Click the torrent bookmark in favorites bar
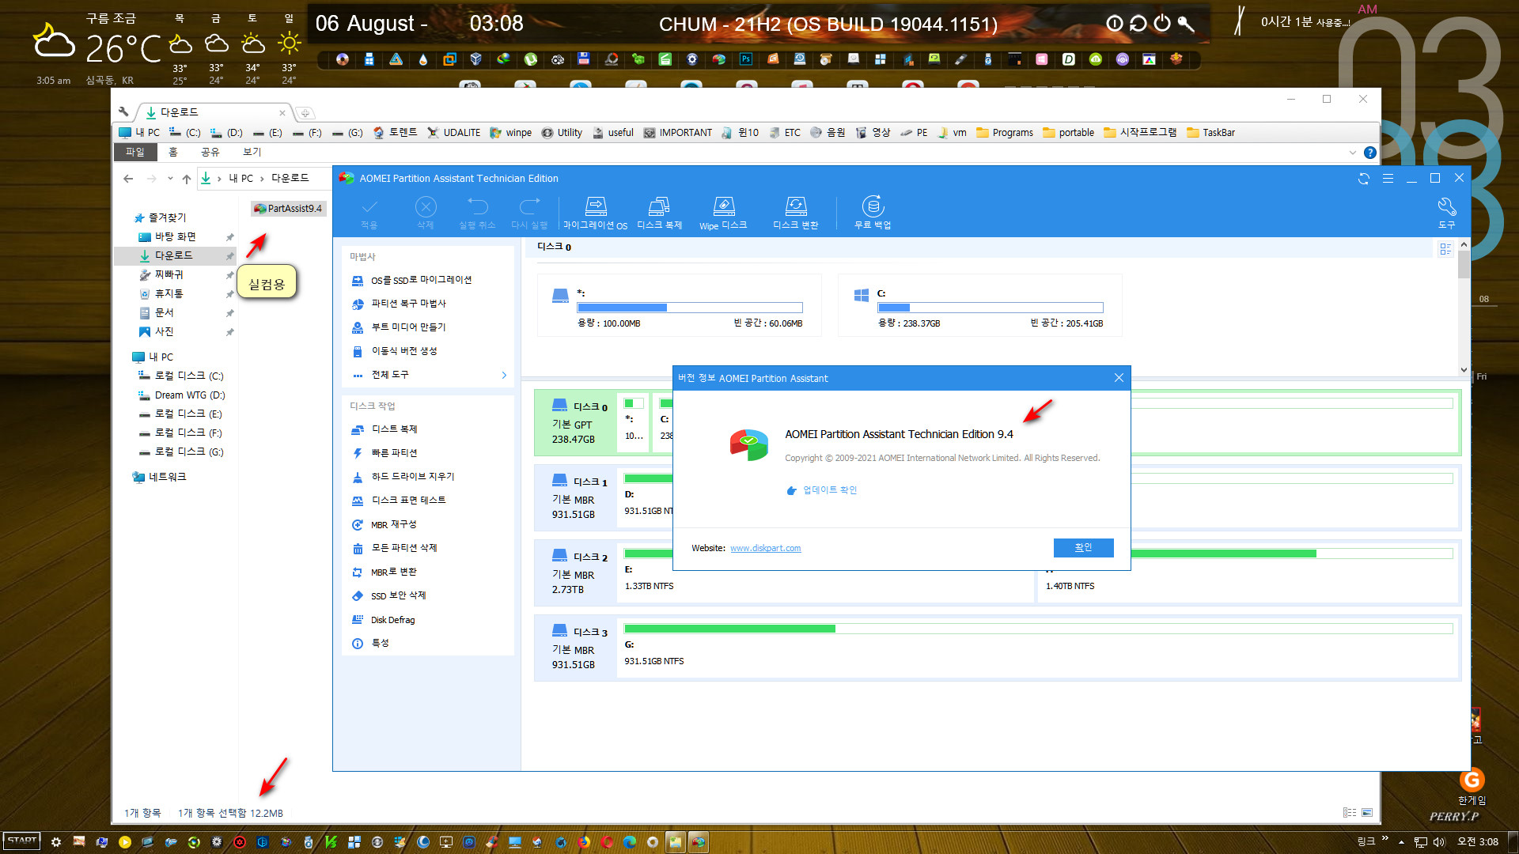 click(395, 133)
